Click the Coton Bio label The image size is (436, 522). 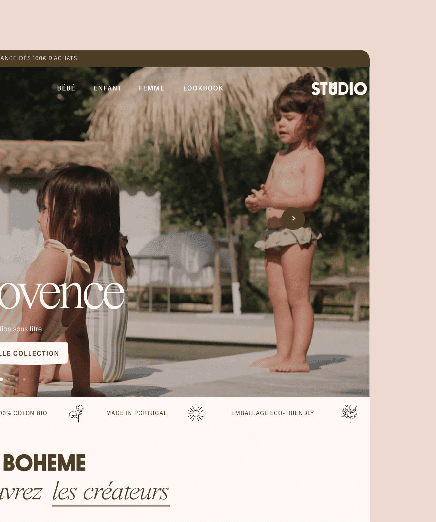[23, 413]
